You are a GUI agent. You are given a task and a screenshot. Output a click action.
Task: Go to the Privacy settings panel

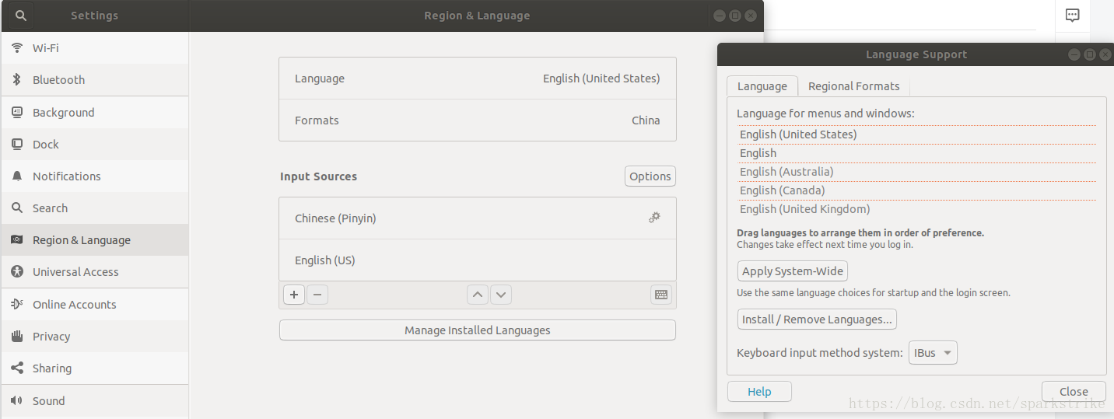(95, 336)
